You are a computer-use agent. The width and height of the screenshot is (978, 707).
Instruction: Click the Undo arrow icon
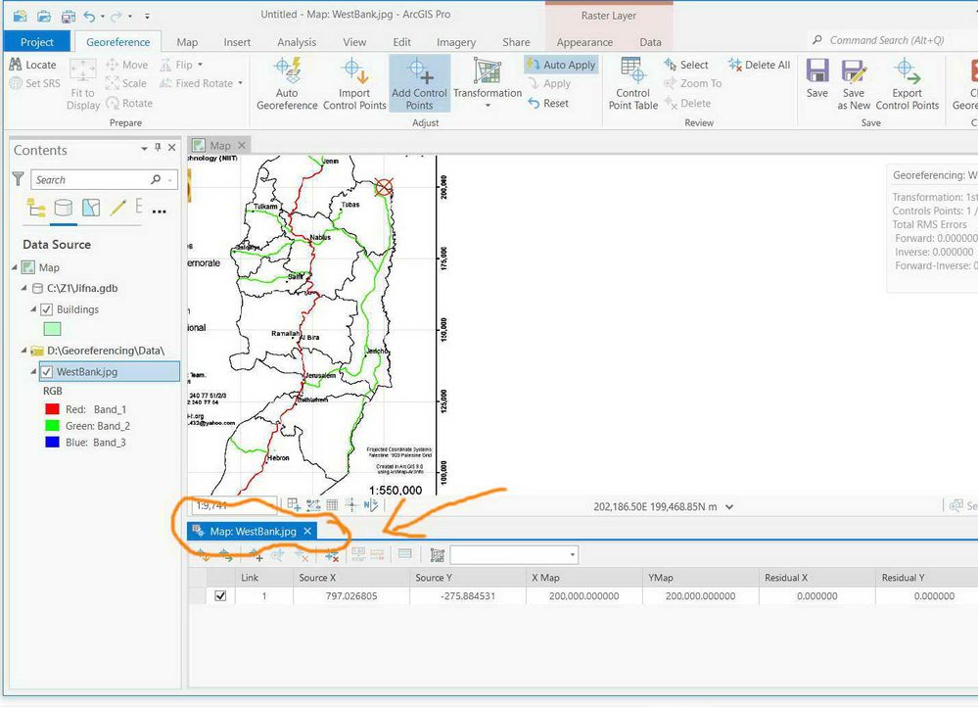(x=90, y=16)
